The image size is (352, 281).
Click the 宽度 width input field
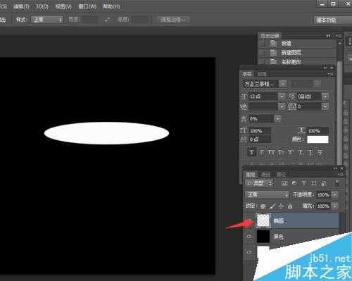[x=89, y=20]
